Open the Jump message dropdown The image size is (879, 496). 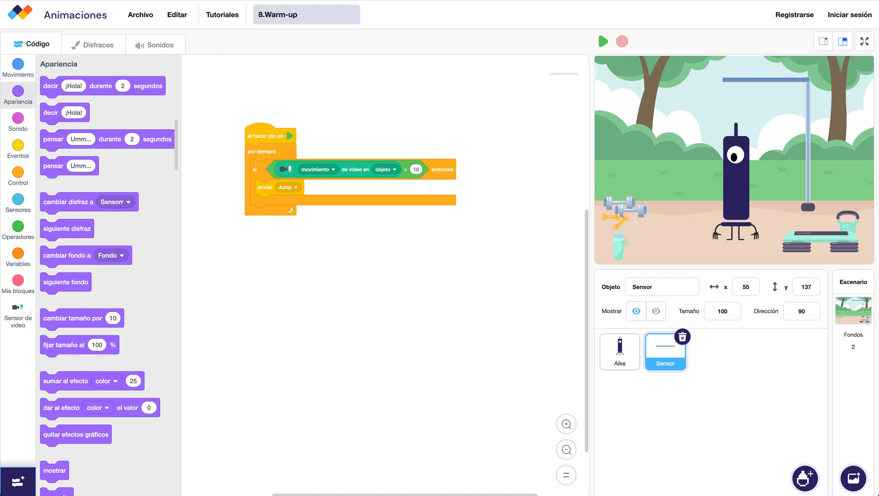(288, 187)
